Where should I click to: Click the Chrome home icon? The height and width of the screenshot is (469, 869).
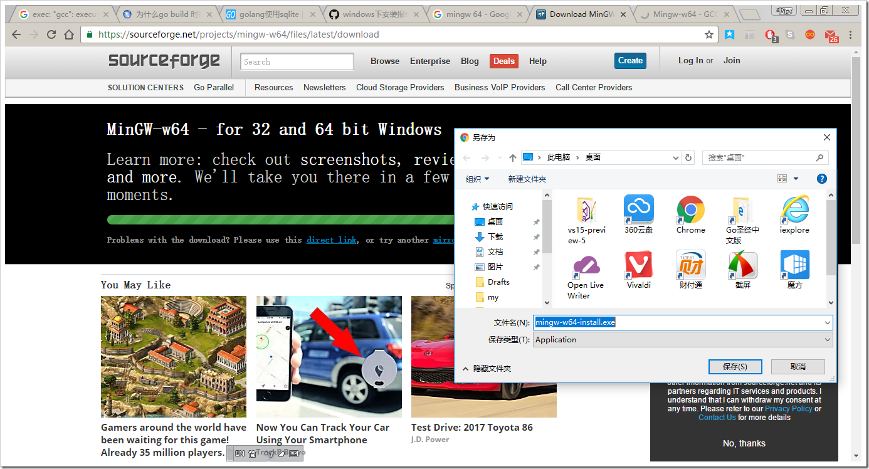pos(69,35)
